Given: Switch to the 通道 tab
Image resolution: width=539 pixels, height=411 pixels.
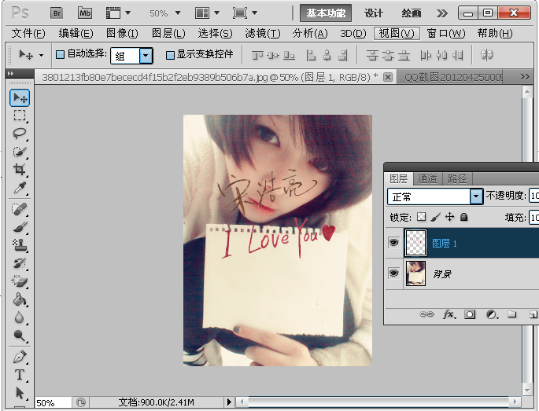Looking at the screenshot, I should [427, 178].
